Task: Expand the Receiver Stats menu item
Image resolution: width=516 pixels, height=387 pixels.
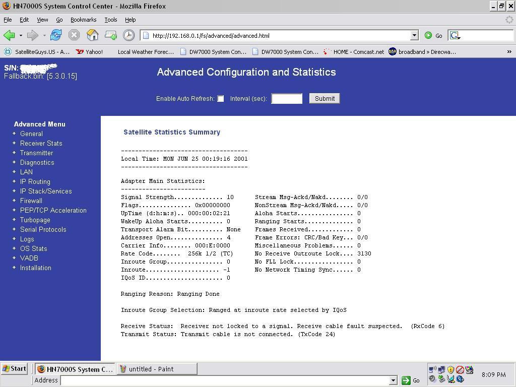Action: [x=41, y=143]
